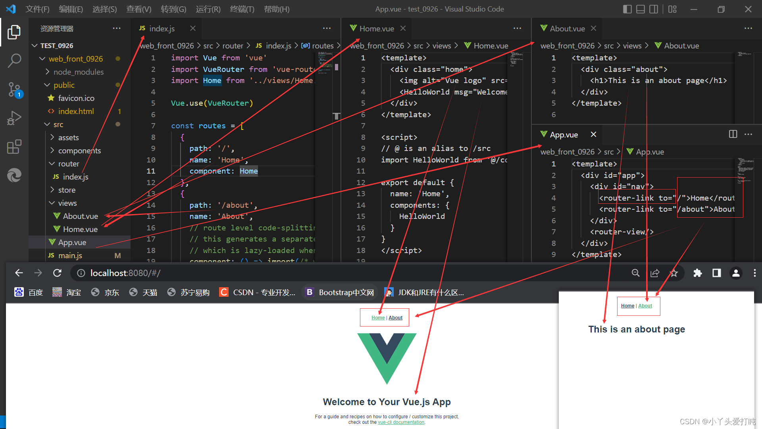
Task: Click the browser zoom magnifier icon
Action: (x=635, y=273)
